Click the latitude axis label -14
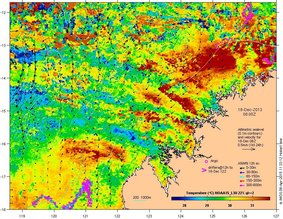The width and height of the screenshot is (283, 219). tap(4, 78)
